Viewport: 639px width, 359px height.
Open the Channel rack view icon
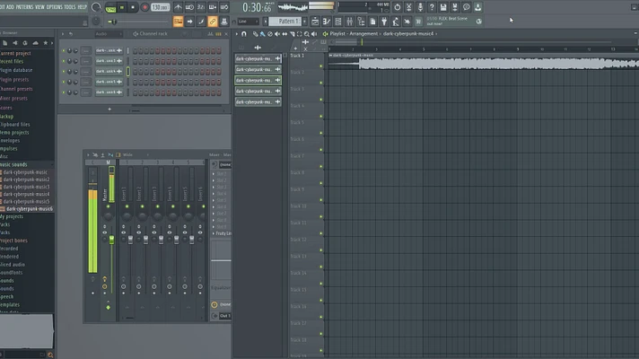[x=337, y=22]
